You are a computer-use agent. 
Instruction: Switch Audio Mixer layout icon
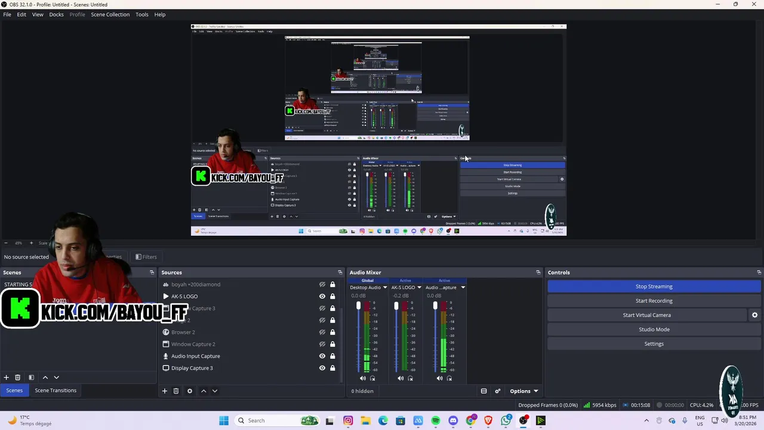pyautogui.click(x=484, y=391)
